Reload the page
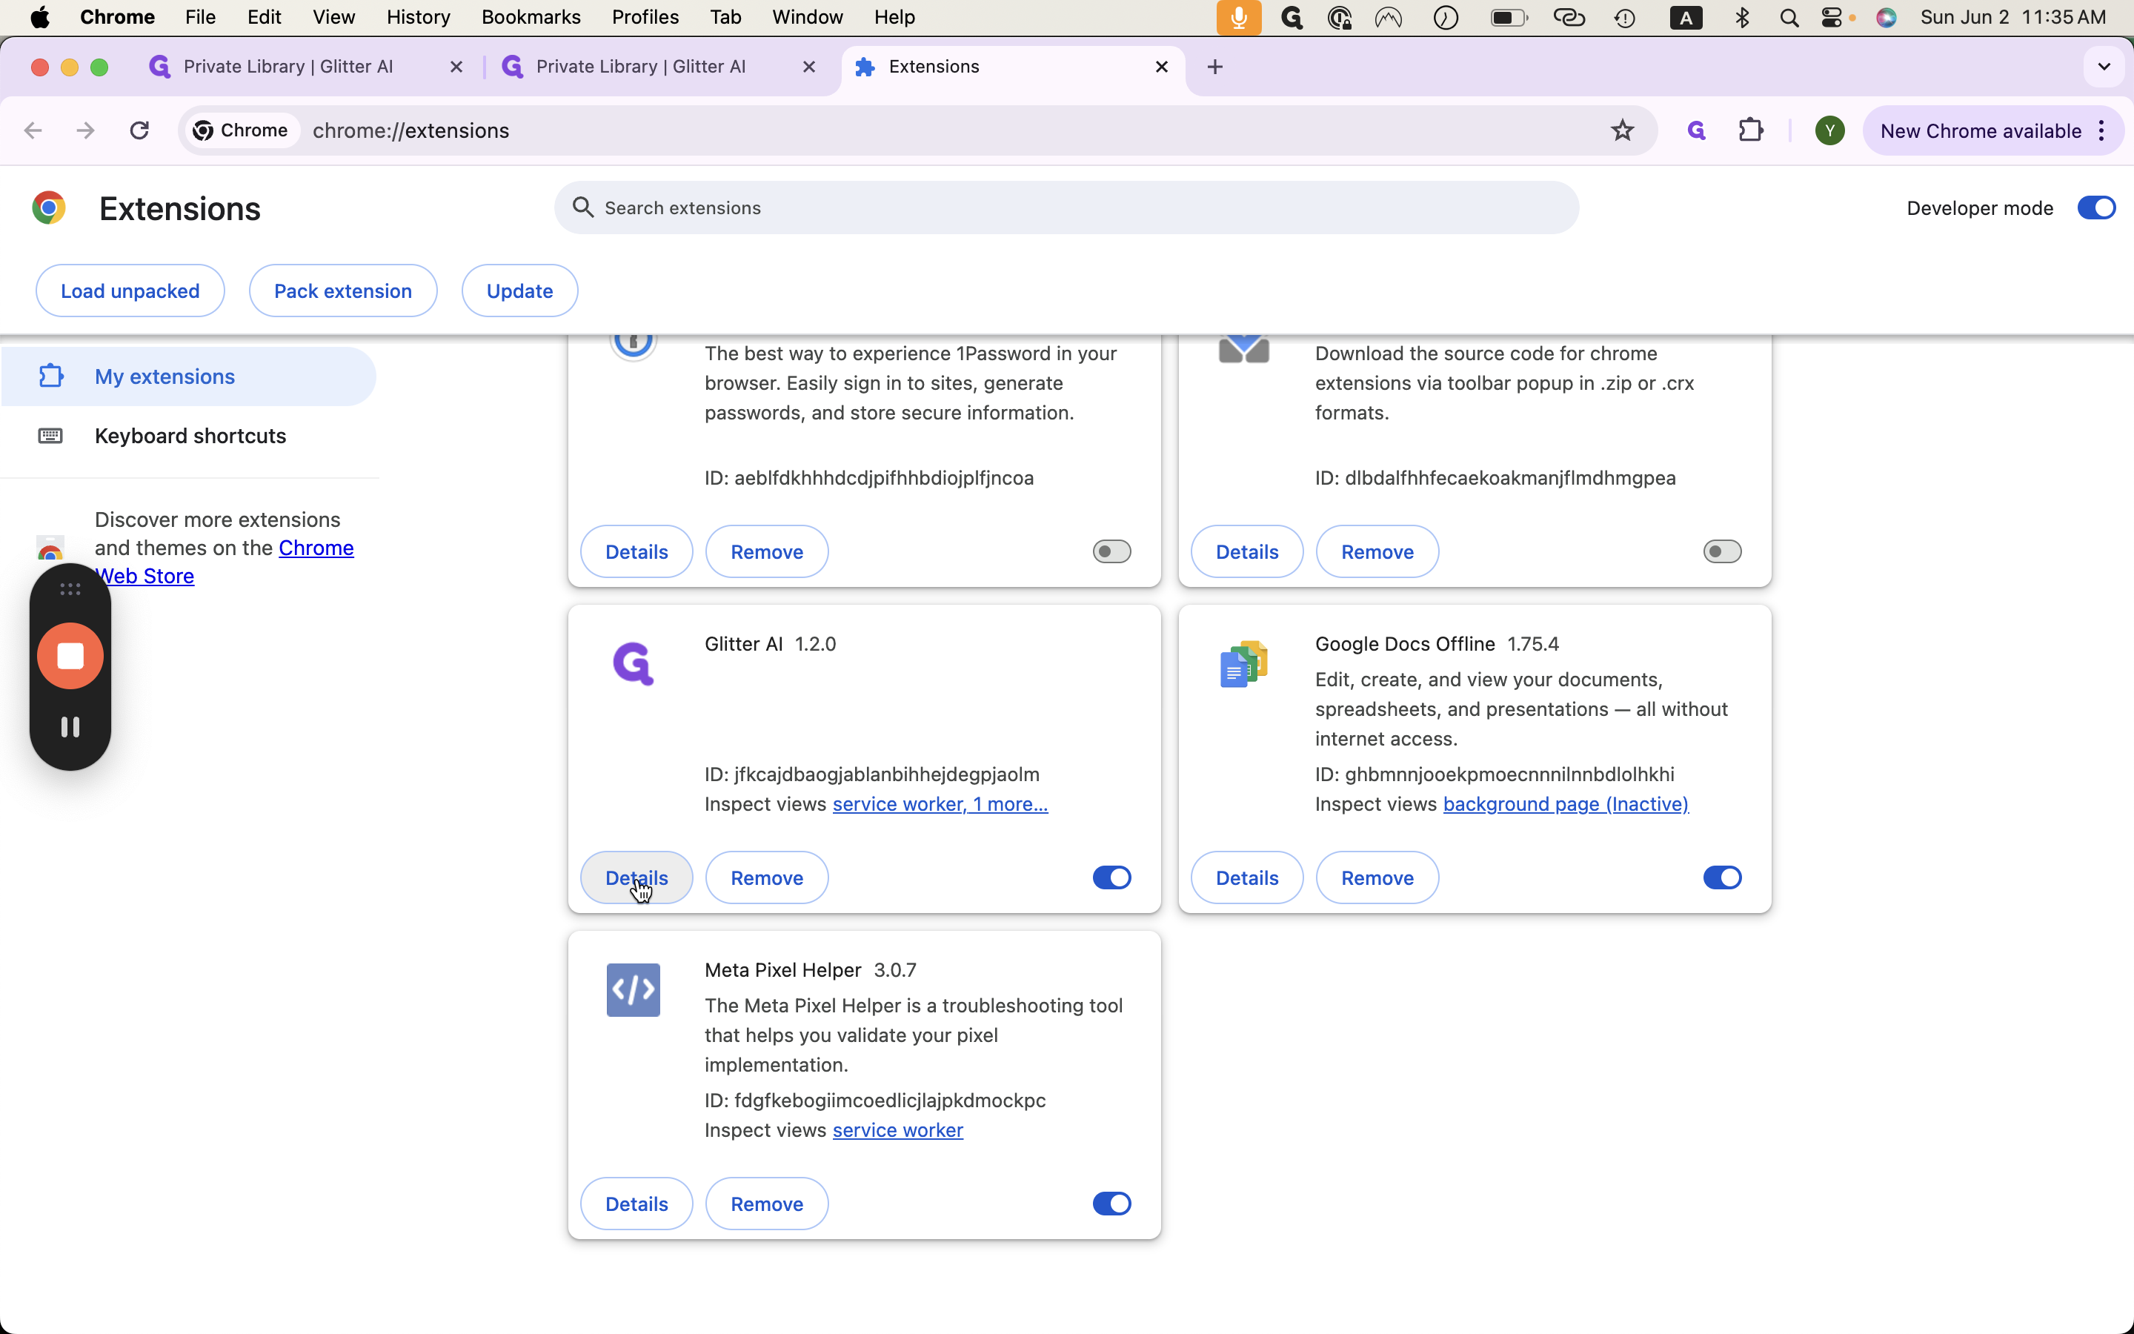2134x1334 pixels. point(139,130)
